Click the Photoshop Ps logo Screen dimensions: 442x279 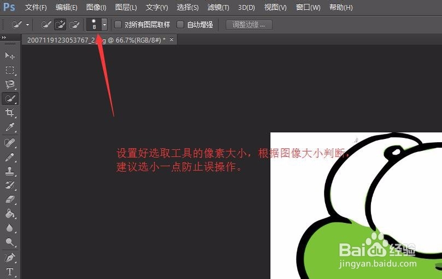[9, 7]
